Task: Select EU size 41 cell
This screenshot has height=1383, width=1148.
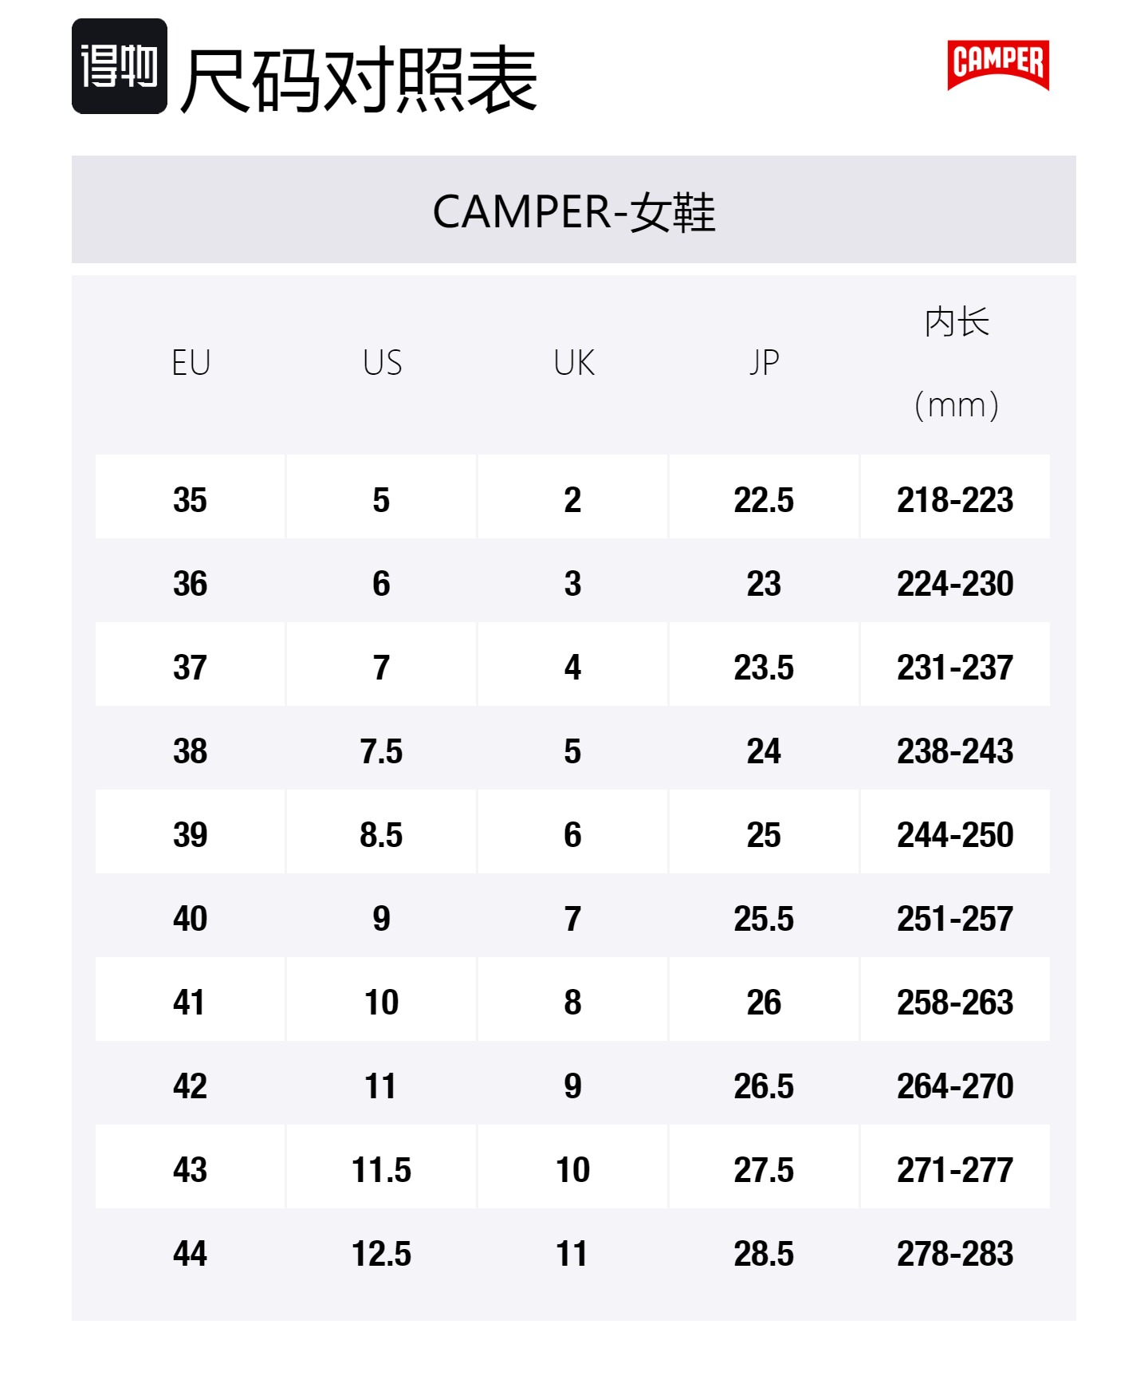Action: [x=191, y=1003]
